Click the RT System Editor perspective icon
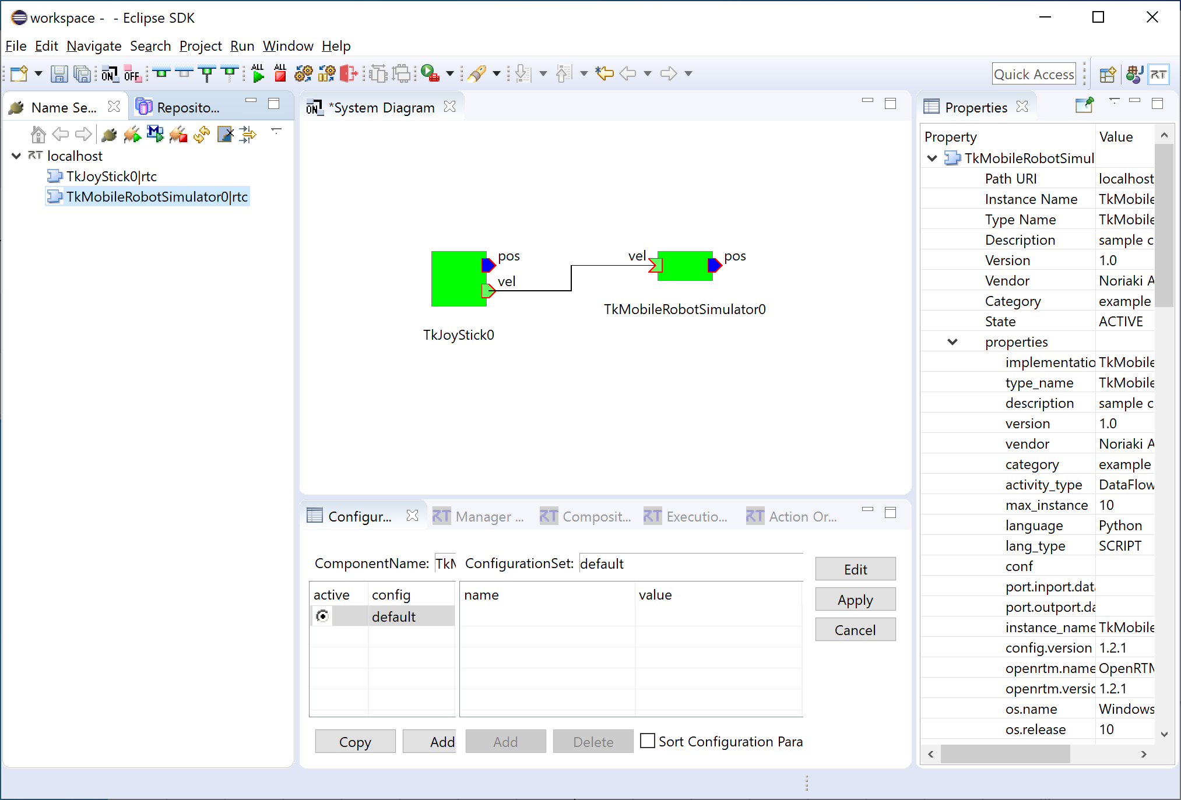This screenshot has width=1181, height=800. (x=1158, y=74)
